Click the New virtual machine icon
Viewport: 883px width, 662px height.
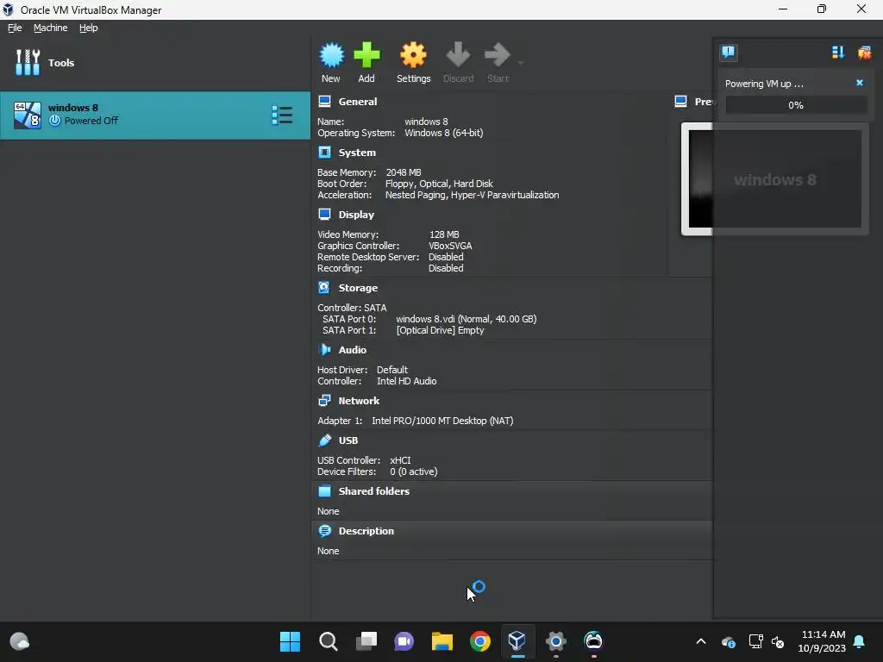(x=331, y=55)
